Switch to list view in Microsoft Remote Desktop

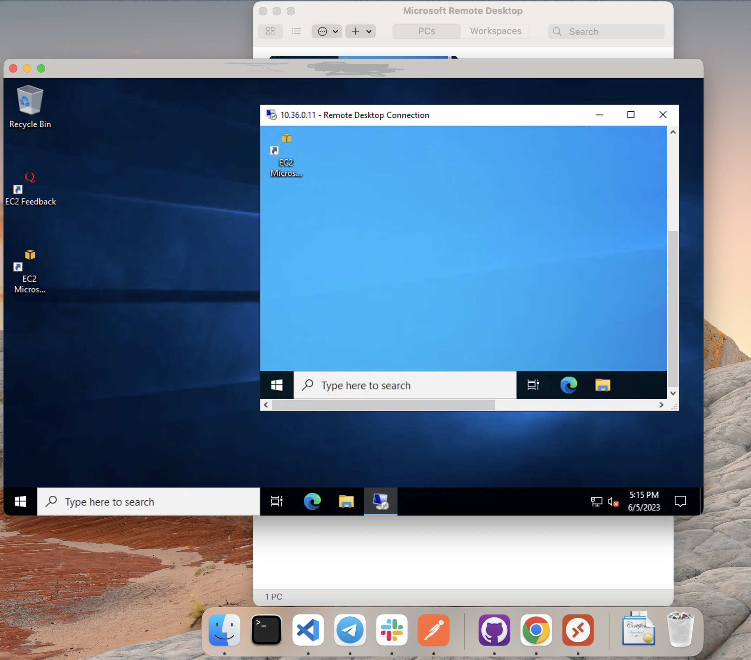click(296, 31)
